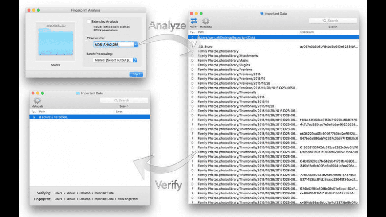Minimize the right Important Data window

click(196, 14)
